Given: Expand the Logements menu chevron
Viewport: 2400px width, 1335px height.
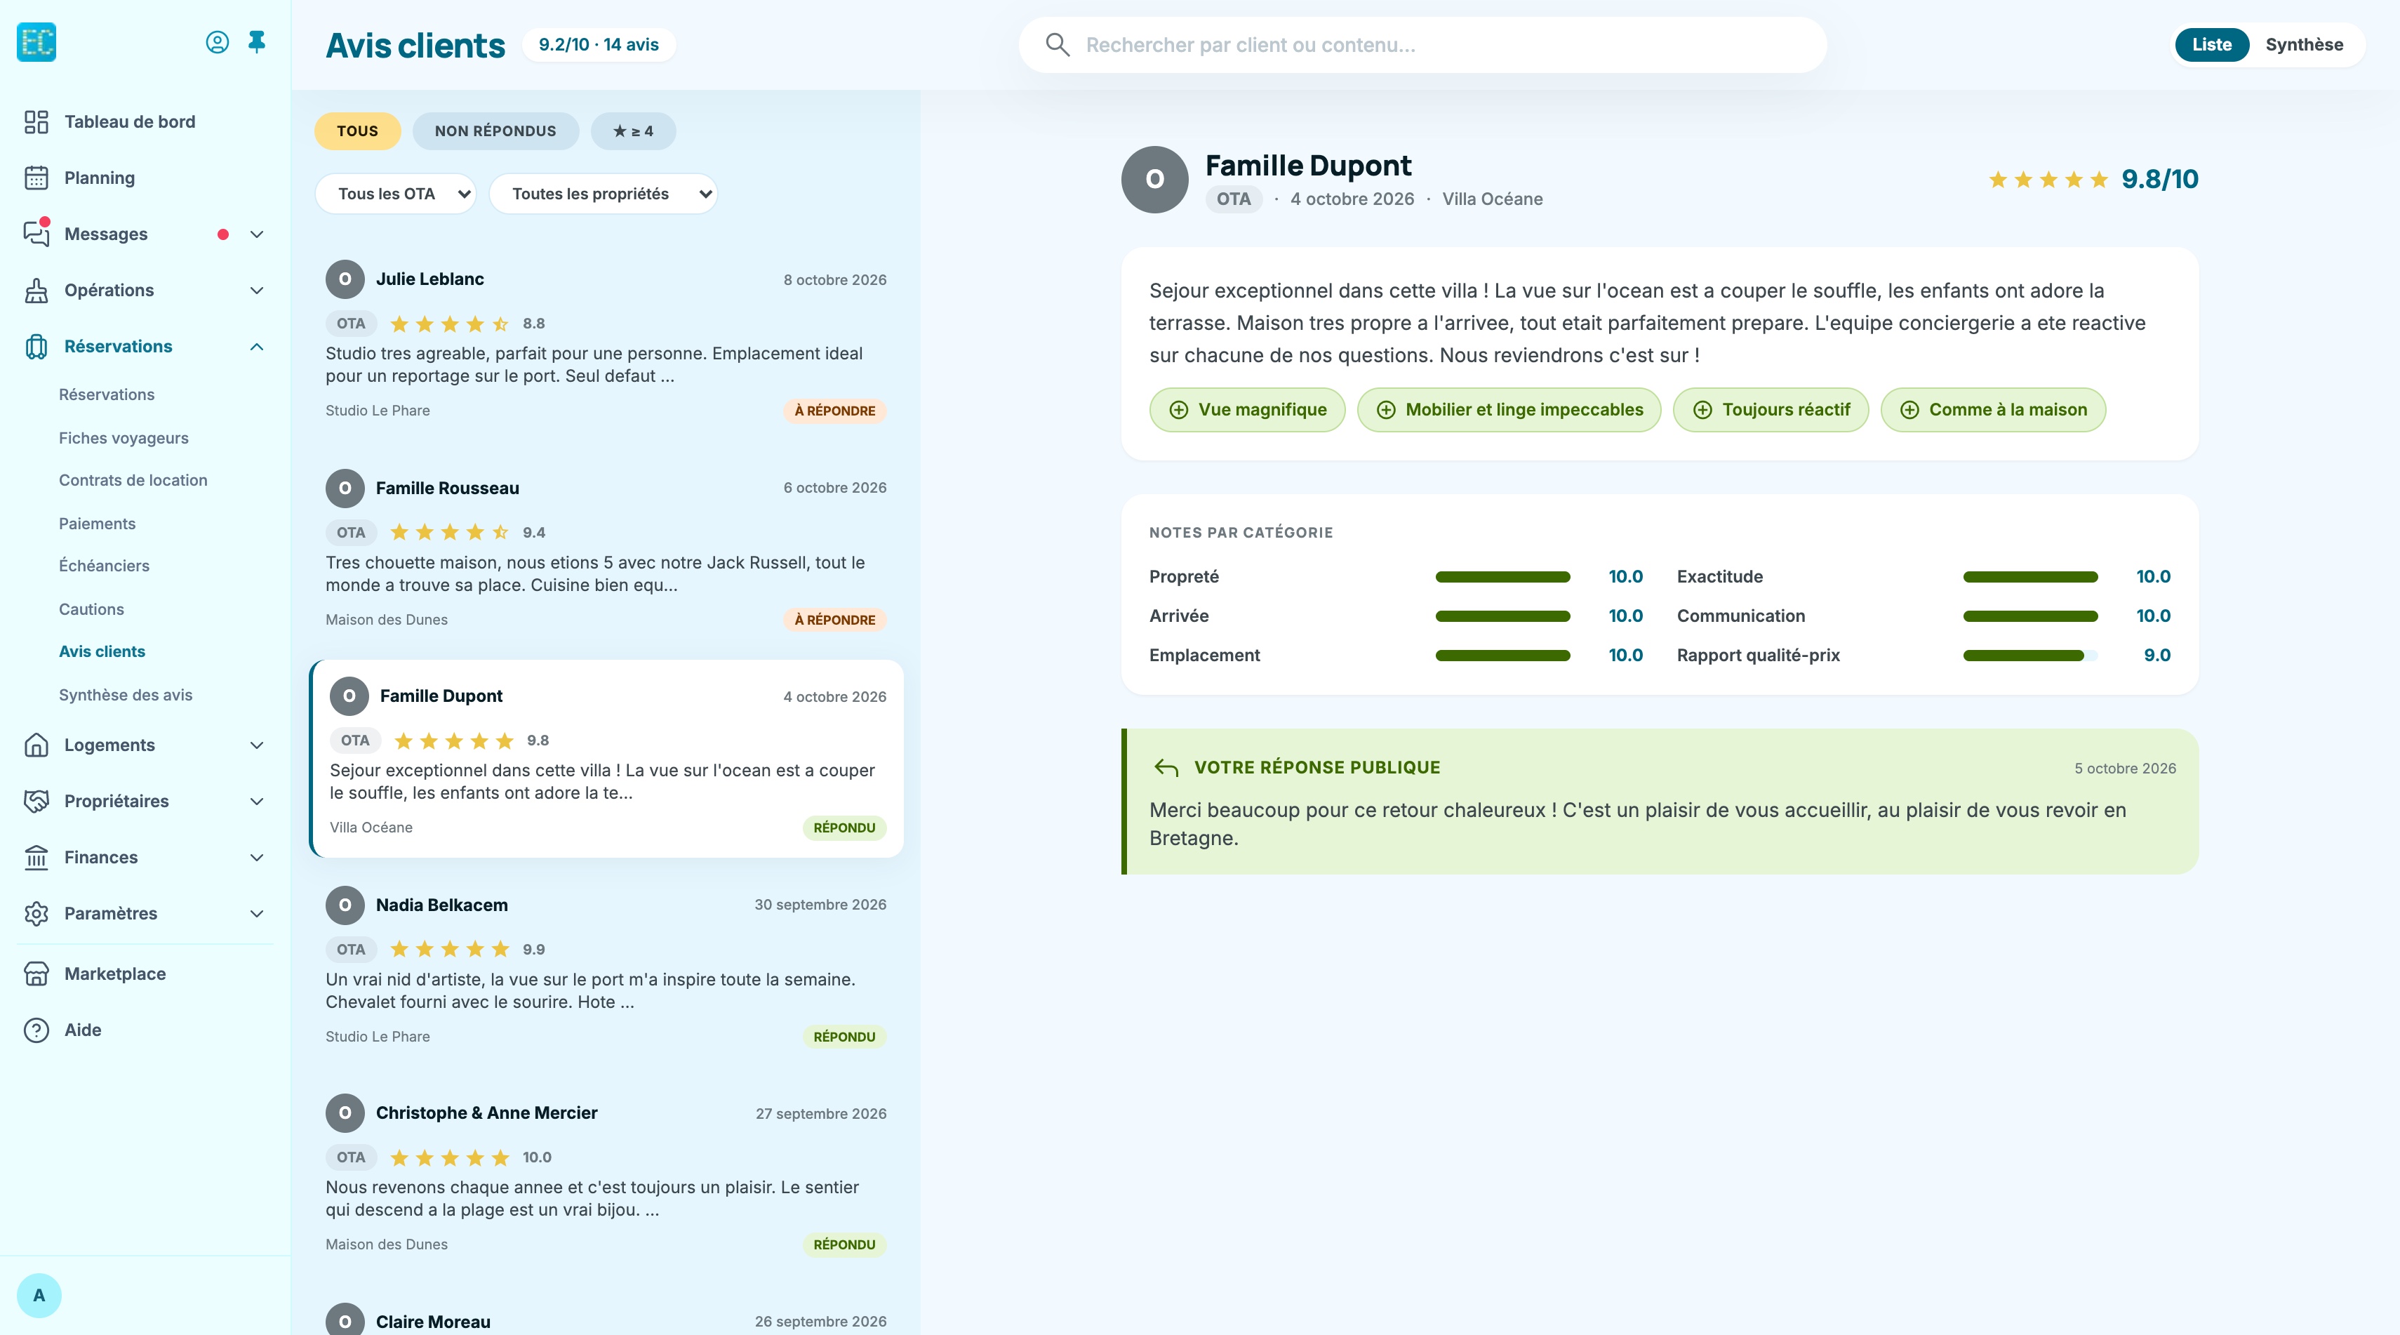Looking at the screenshot, I should 257,745.
